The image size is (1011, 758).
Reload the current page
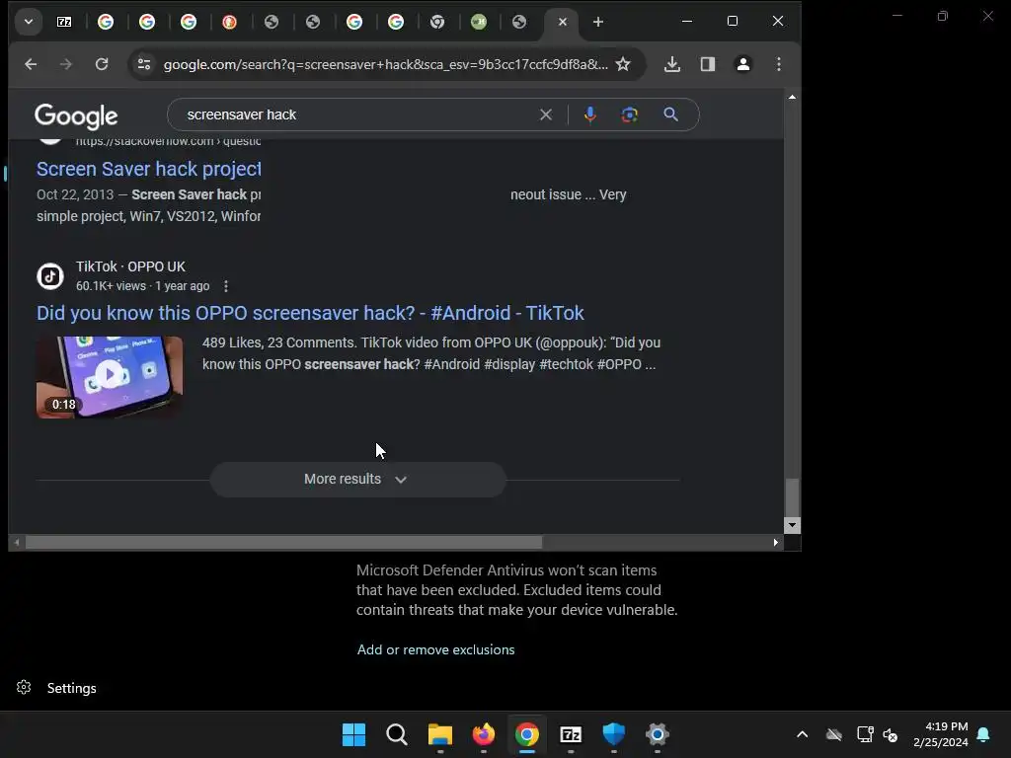point(102,64)
